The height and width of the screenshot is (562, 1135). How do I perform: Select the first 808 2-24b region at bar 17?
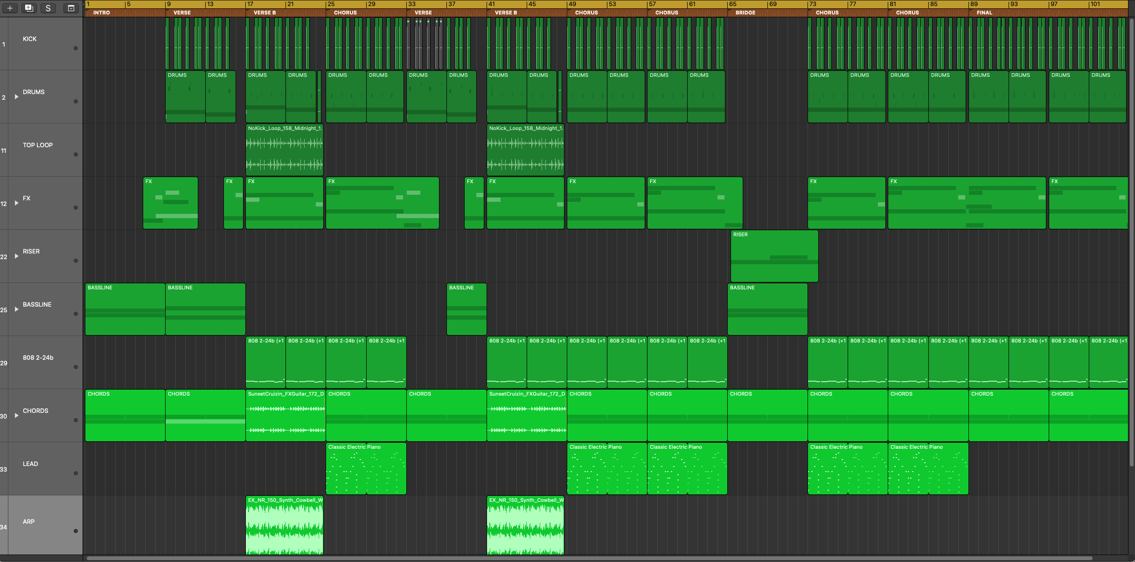(265, 362)
